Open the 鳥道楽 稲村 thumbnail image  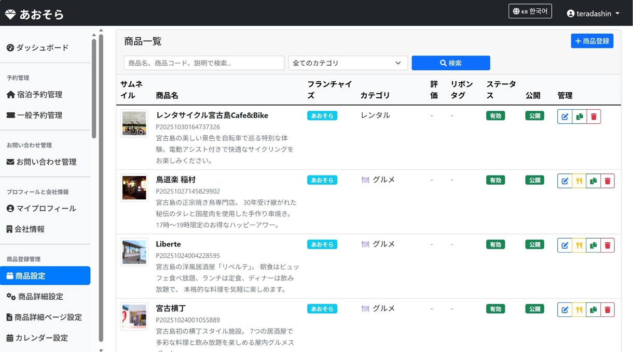click(x=134, y=187)
